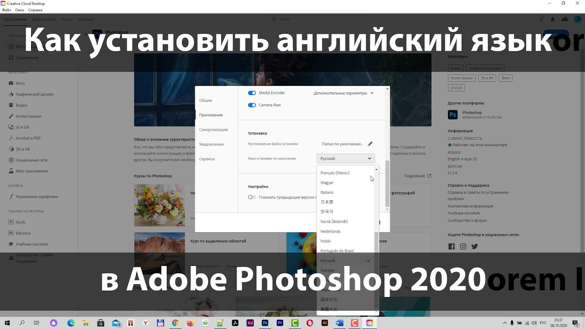Select Português do Brasil language
585x329 pixels.
[x=337, y=251]
